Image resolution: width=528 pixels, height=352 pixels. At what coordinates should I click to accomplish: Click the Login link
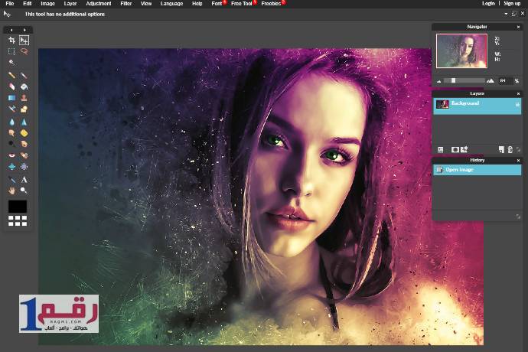488,4
